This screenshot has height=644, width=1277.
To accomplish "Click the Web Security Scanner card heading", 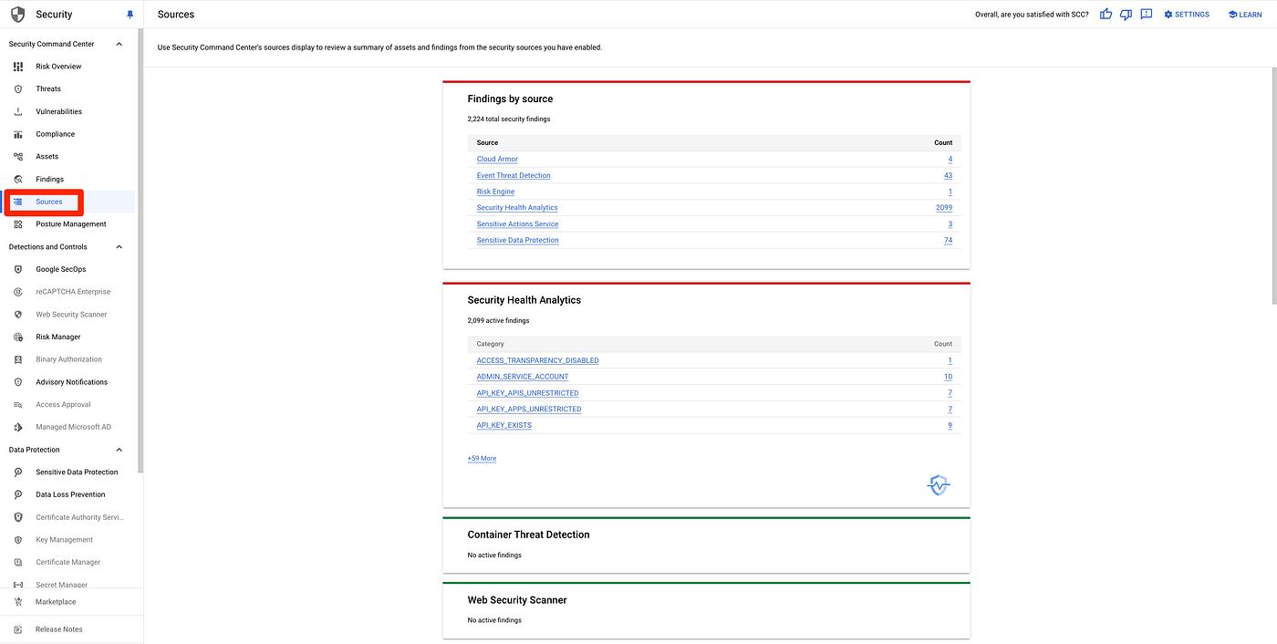I will pyautogui.click(x=517, y=600).
